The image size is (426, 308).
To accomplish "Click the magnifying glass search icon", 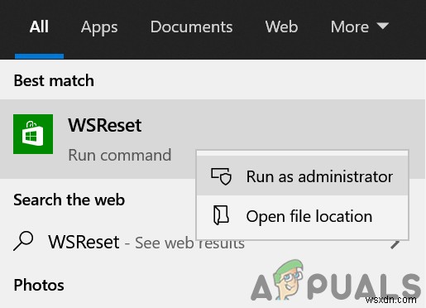I will click(x=23, y=240).
